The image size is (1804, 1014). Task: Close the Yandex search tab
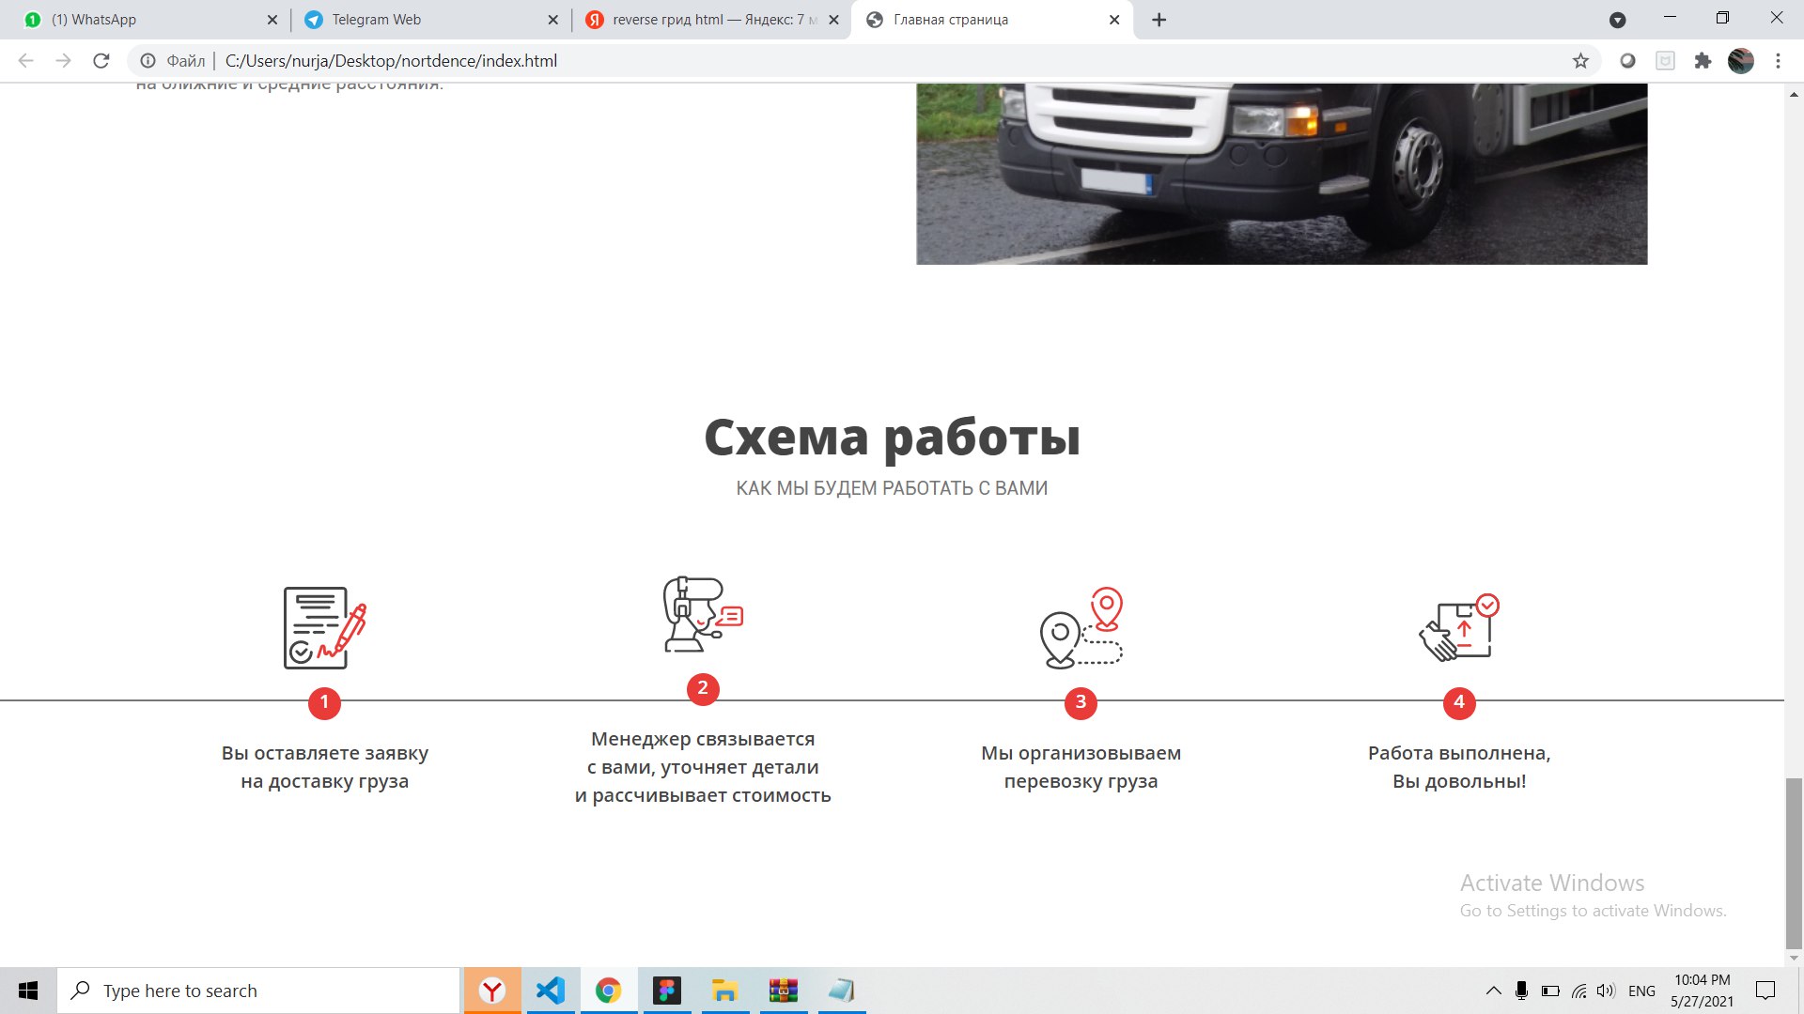tap(833, 20)
